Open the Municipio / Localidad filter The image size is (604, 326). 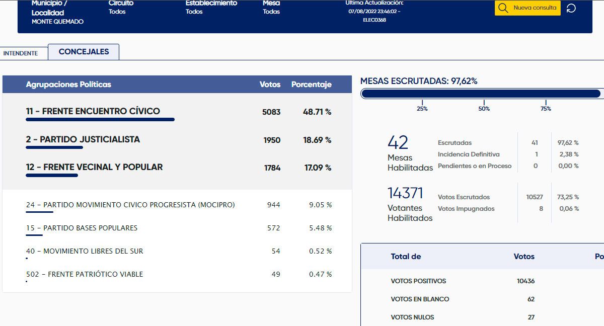57,13
